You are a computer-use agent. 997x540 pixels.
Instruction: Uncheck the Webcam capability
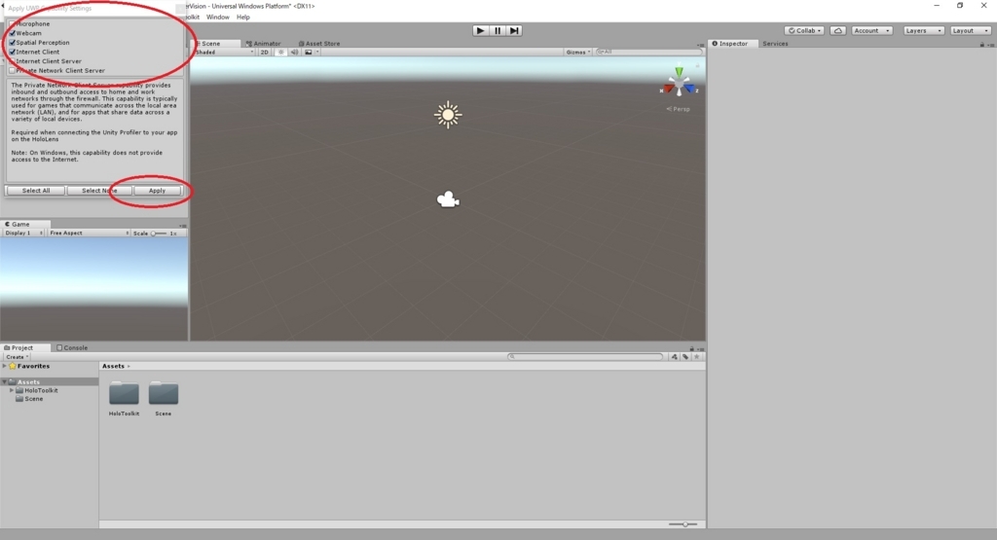(12, 33)
